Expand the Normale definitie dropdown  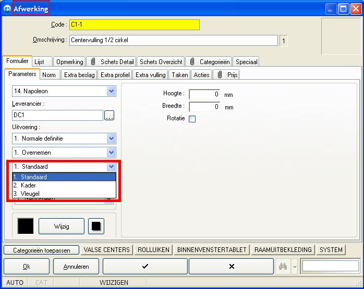[x=111, y=139]
